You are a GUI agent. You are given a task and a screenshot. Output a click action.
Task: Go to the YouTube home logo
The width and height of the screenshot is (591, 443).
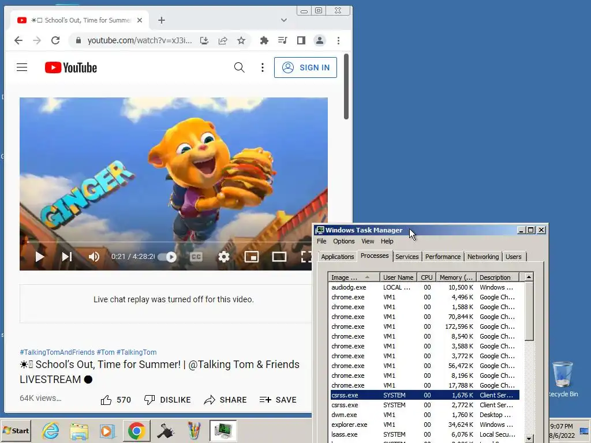[71, 67]
